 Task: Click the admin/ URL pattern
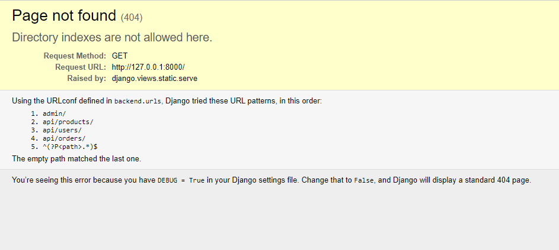tap(55, 113)
